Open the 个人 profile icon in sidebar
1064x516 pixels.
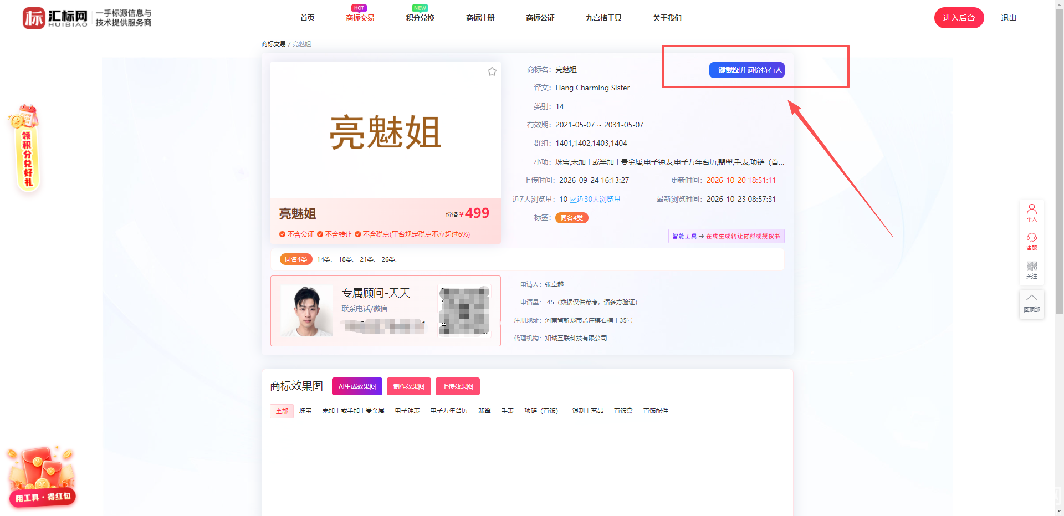(1031, 213)
